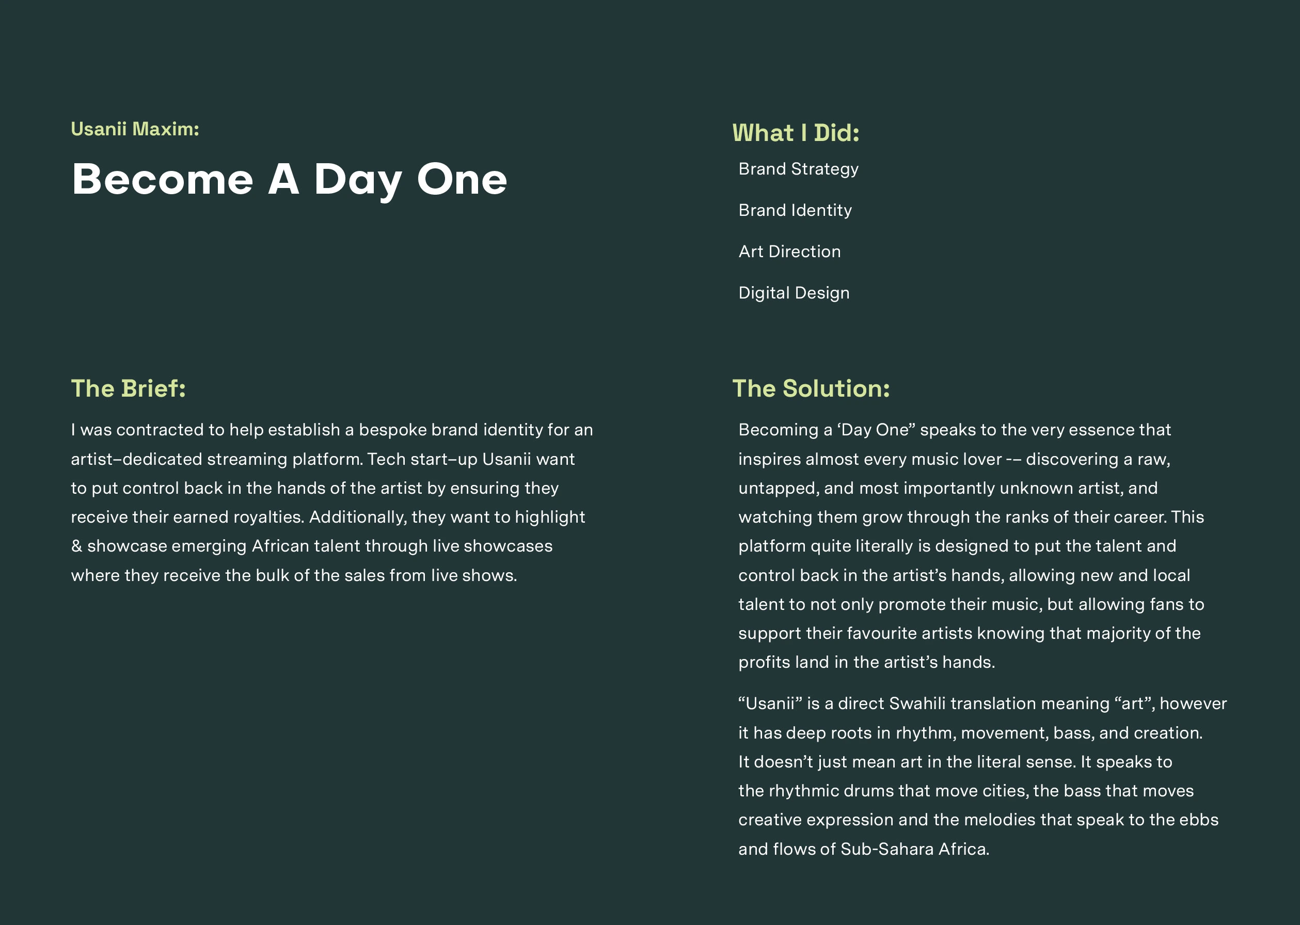The width and height of the screenshot is (1300, 925).
Task: Click the line "where they receive the bulk"
Action: (x=294, y=576)
